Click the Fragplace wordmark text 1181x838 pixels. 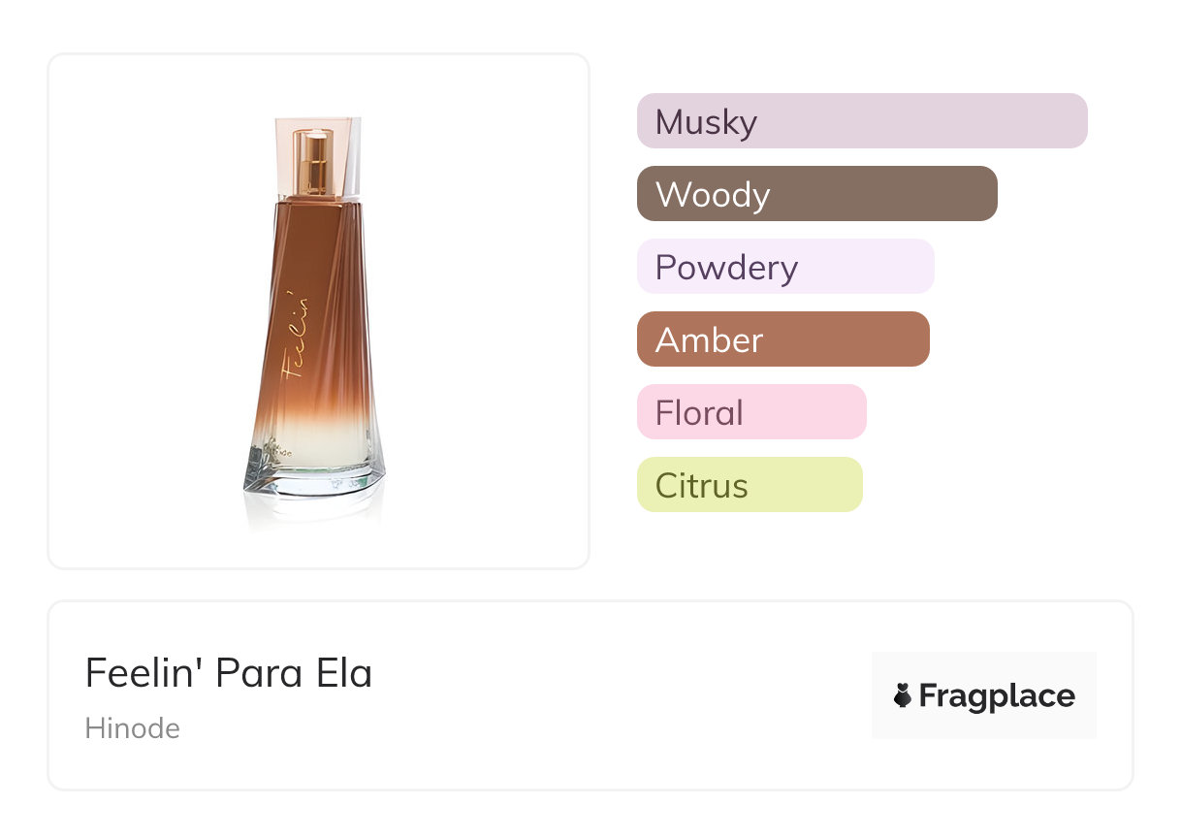997,696
